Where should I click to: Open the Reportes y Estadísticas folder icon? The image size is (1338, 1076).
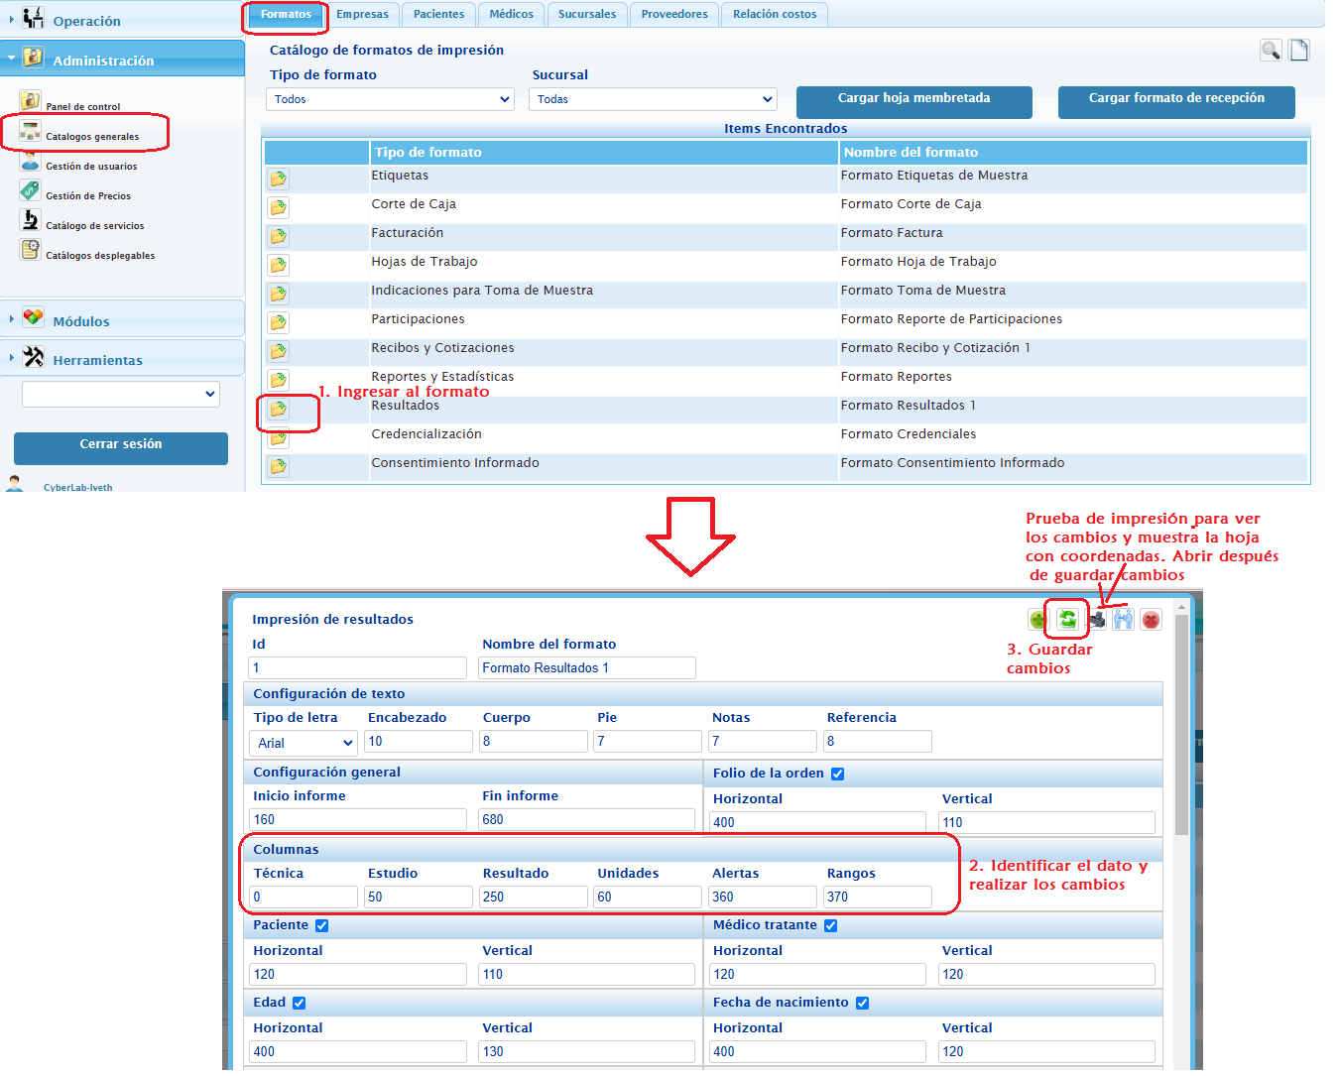click(x=279, y=380)
